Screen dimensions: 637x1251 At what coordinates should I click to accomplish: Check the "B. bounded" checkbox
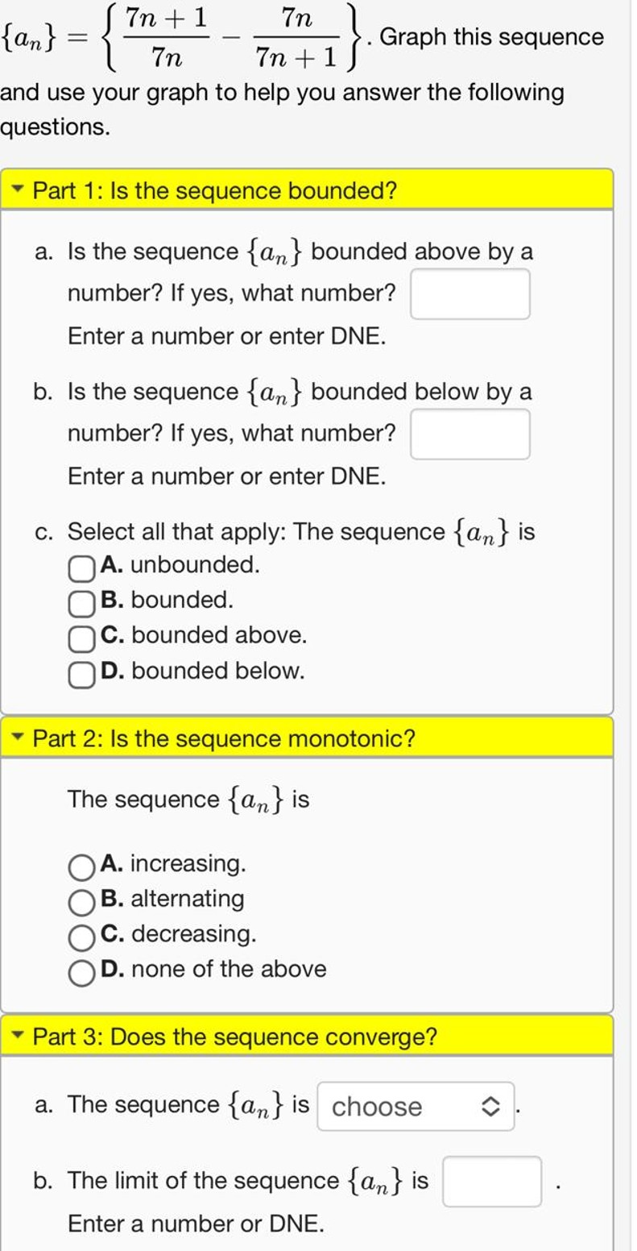[x=80, y=605]
